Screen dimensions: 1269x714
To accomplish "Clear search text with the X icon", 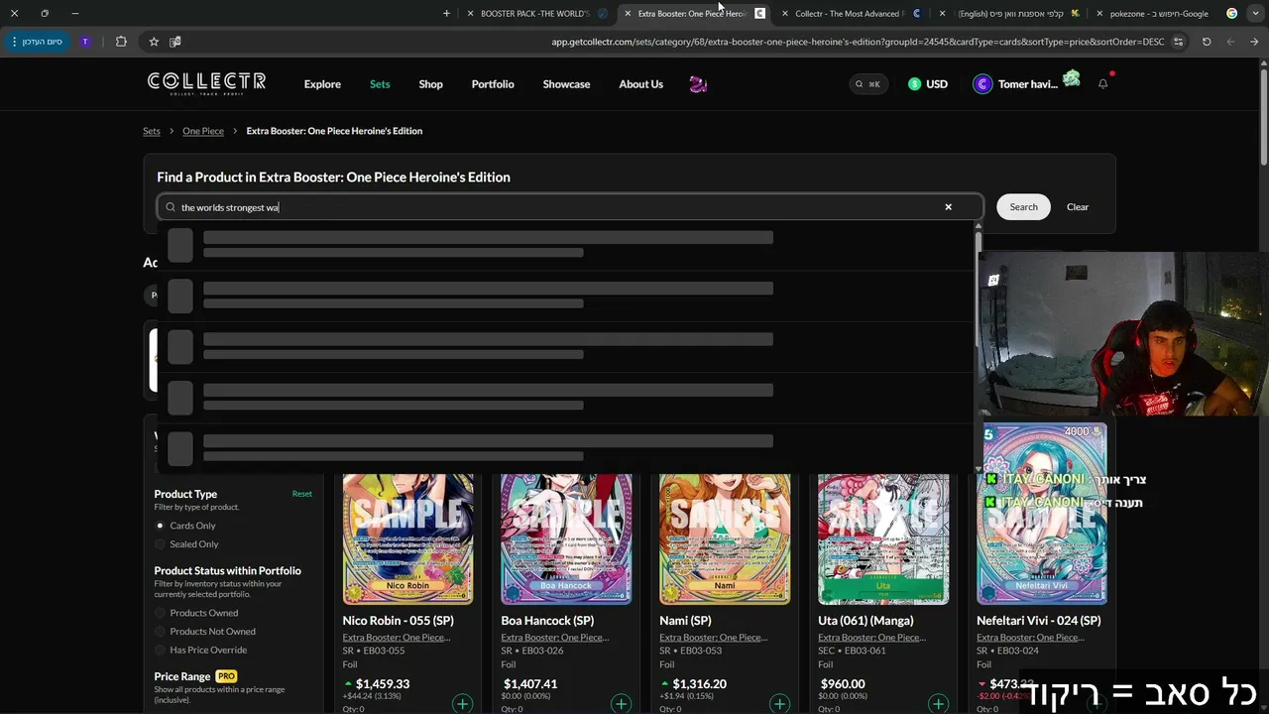I will (x=948, y=207).
